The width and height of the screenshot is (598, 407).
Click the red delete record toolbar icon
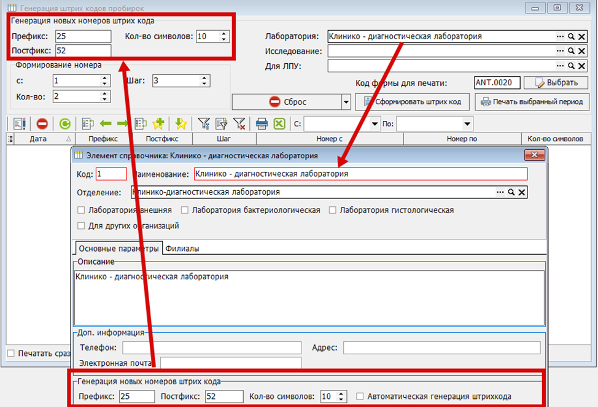(x=42, y=123)
